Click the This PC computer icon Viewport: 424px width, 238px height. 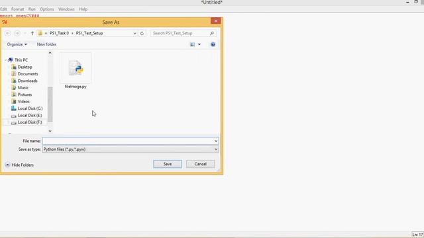[x=11, y=60]
